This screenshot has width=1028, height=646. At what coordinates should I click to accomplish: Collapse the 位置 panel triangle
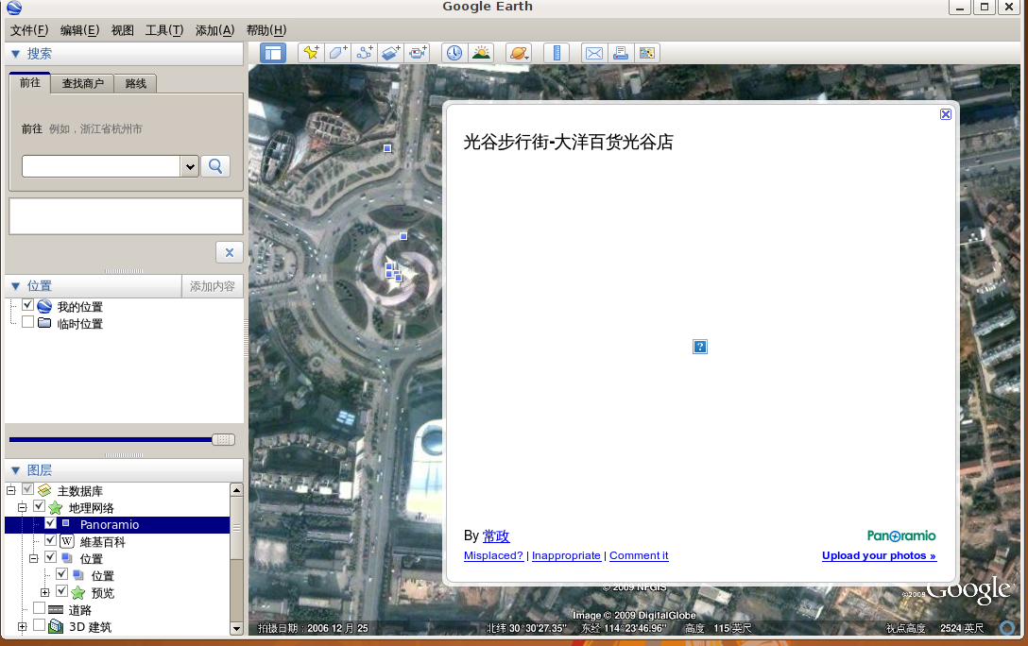[16, 285]
